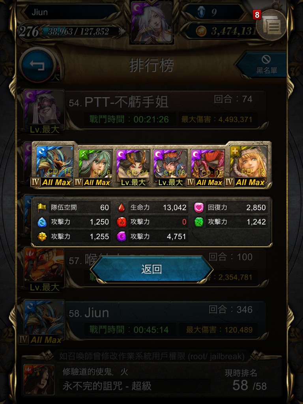Click the blue diamond gem icon
The image size is (303, 404).
201,12
